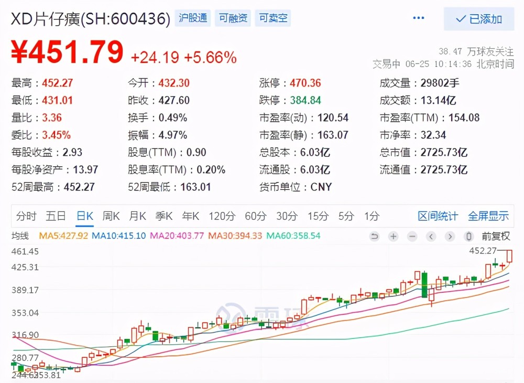The width and height of the screenshot is (524, 383).
Task: Select the 月K chart tab
Action: [137, 216]
